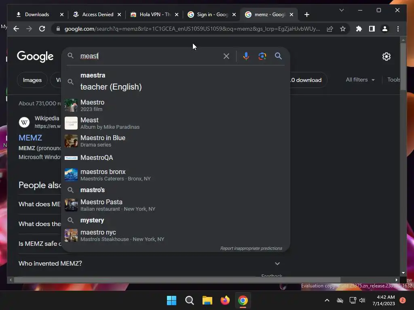The image size is (414, 310).
Task: Expand All filters dropdown
Action: tap(360, 80)
